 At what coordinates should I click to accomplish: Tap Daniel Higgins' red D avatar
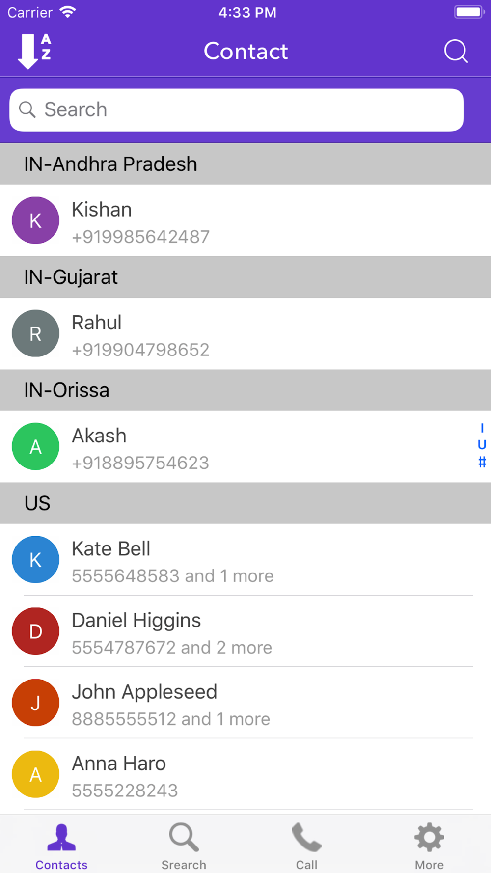tap(35, 631)
